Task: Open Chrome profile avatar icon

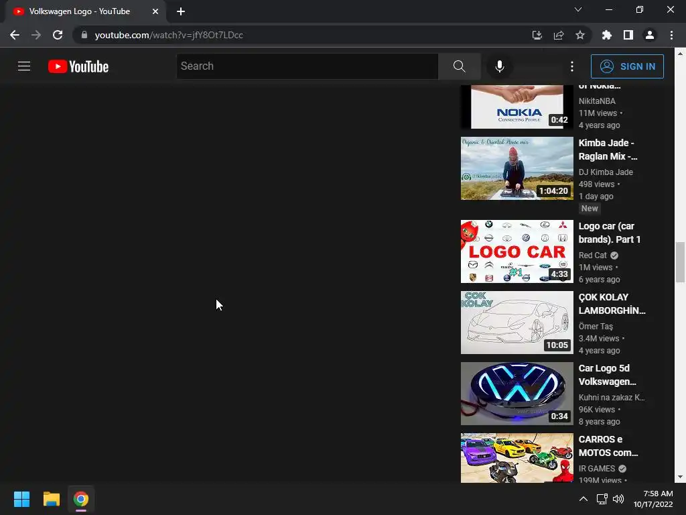Action: (650, 35)
